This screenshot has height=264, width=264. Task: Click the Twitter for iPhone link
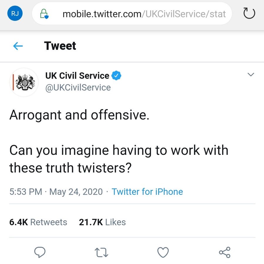[x=147, y=192]
